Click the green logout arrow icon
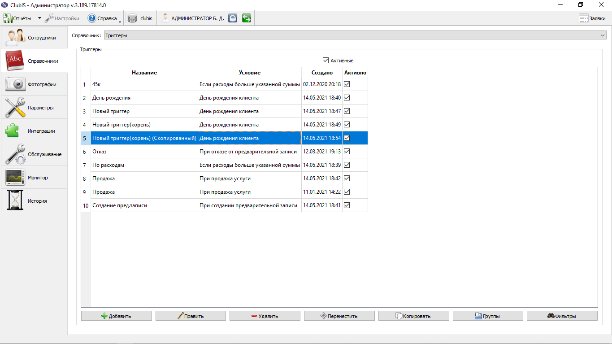The image size is (612, 344). click(x=246, y=18)
